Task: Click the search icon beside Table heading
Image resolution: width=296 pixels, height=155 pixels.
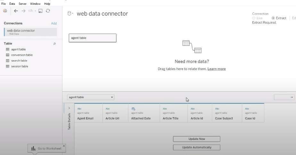Action: tap(54, 44)
